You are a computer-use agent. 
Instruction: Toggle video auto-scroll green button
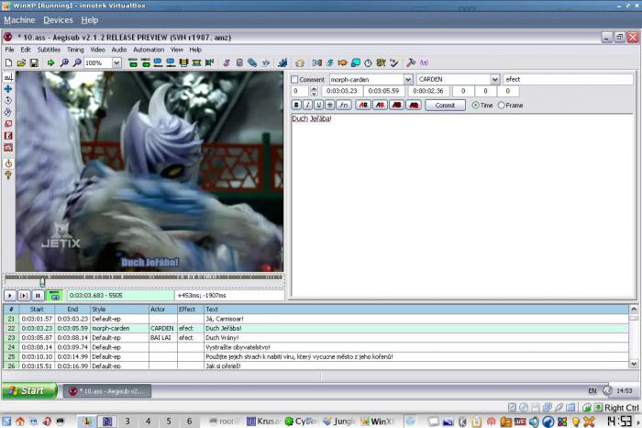(54, 295)
